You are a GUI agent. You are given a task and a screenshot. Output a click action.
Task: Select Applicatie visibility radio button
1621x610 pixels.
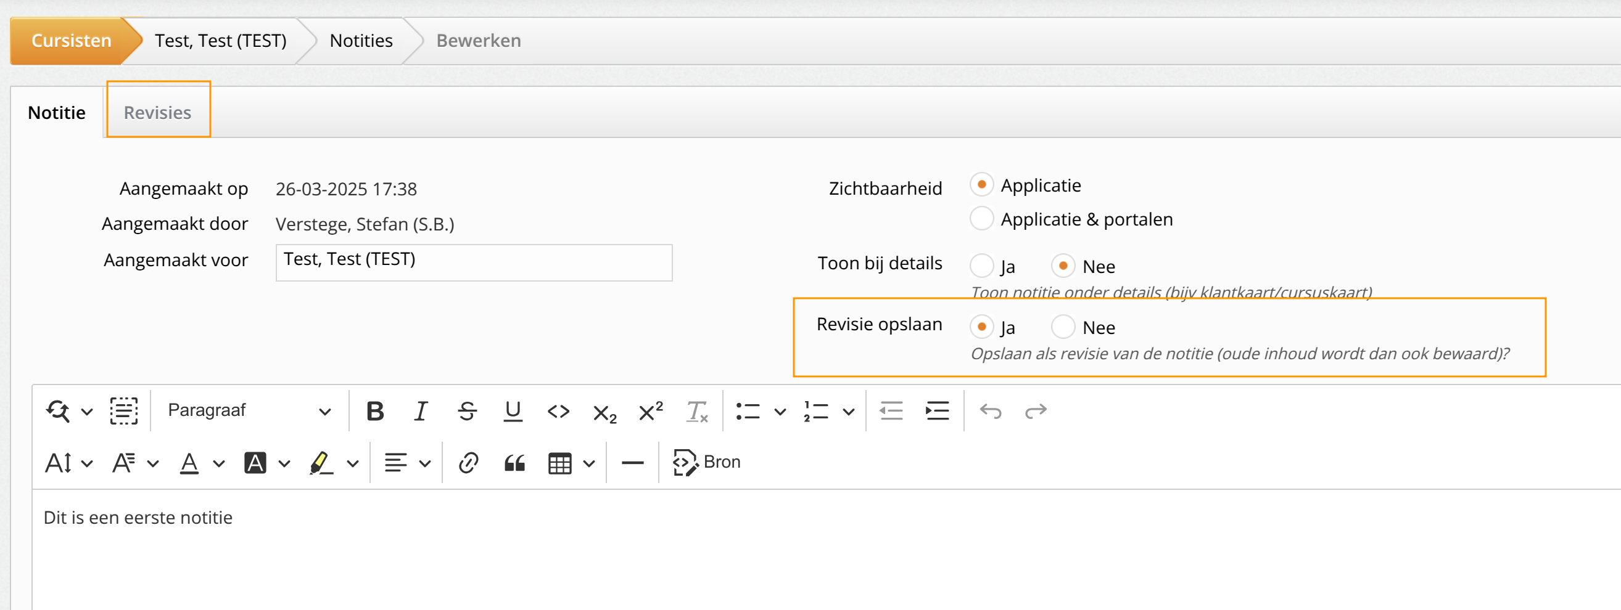click(981, 185)
